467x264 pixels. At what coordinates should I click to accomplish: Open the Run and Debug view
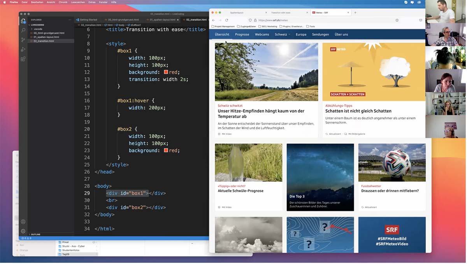point(23,49)
